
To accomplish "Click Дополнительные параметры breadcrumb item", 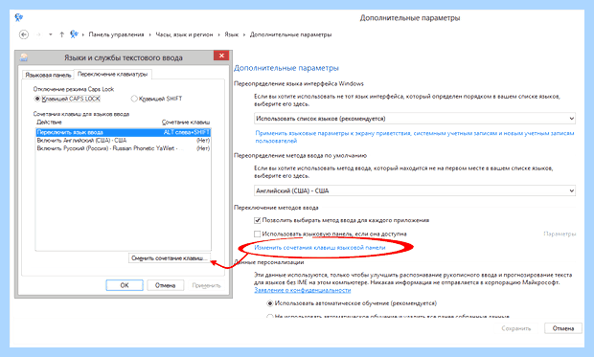I will (x=290, y=34).
